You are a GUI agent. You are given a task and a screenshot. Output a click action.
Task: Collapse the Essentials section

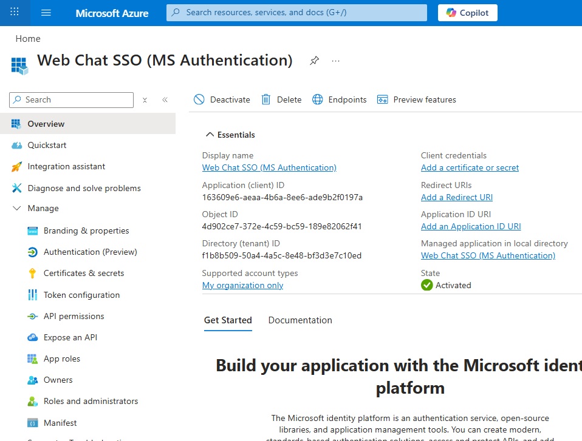(x=210, y=135)
